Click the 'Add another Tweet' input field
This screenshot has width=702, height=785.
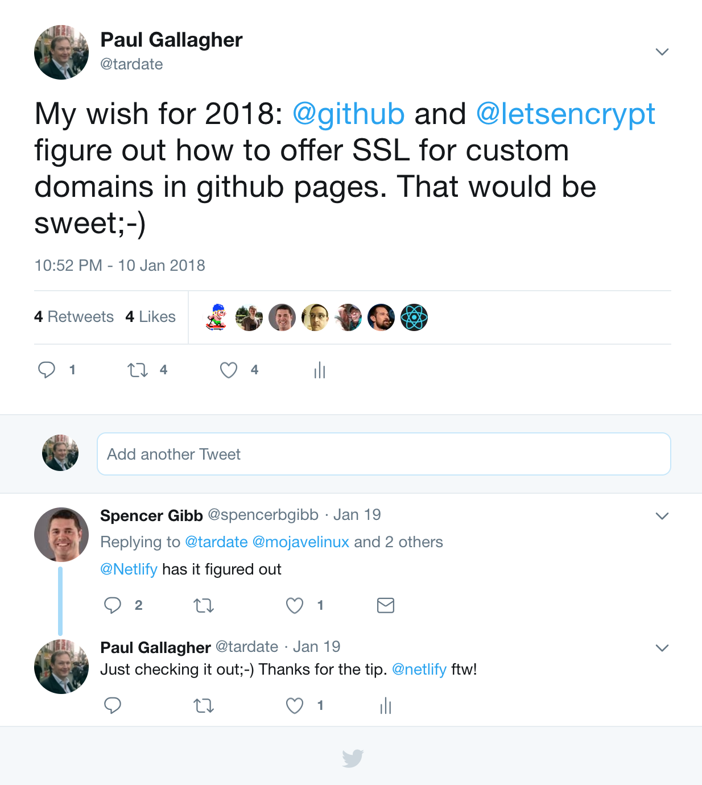[x=384, y=454]
